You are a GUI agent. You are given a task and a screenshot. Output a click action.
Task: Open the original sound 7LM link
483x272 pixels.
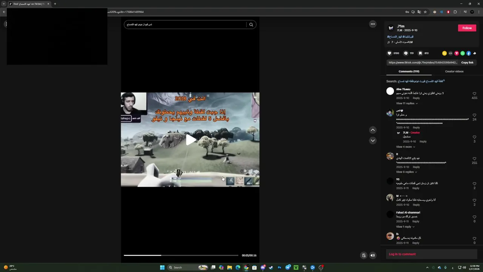pyautogui.click(x=400, y=42)
